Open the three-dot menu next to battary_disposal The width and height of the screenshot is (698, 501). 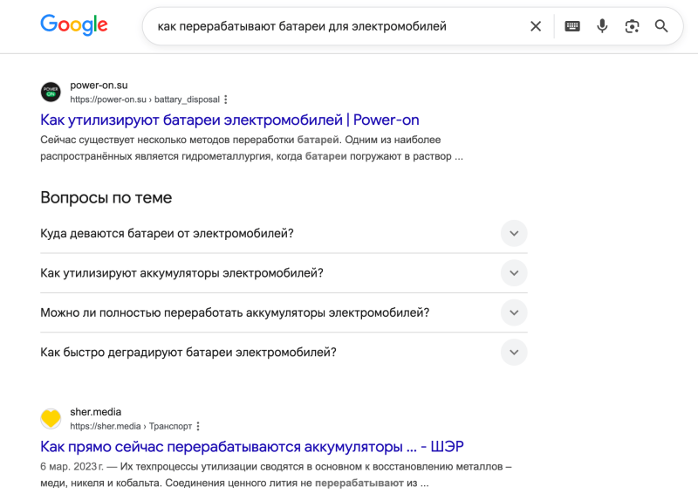(x=226, y=100)
